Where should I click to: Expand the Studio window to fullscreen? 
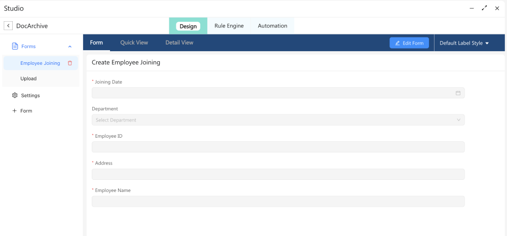[x=484, y=9]
